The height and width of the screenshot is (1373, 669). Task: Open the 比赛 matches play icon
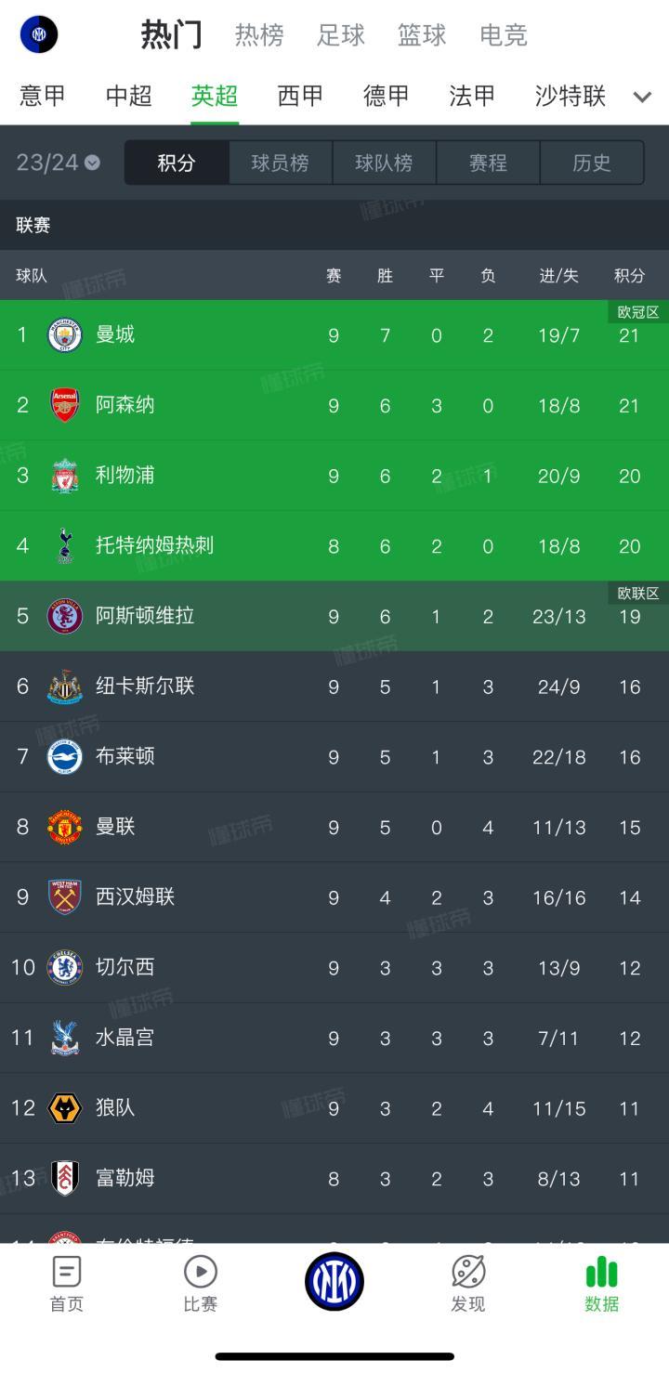click(x=201, y=1270)
